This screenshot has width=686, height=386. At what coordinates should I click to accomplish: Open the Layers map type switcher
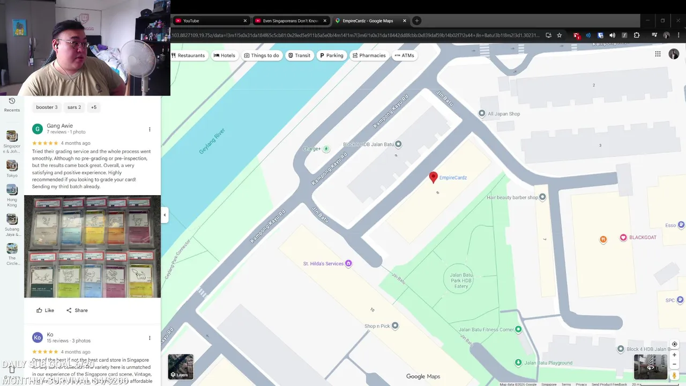[181, 367]
